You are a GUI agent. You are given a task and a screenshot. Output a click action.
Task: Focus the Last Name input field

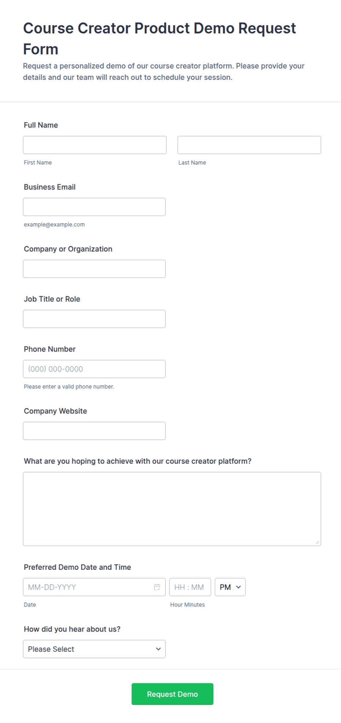pyautogui.click(x=249, y=145)
